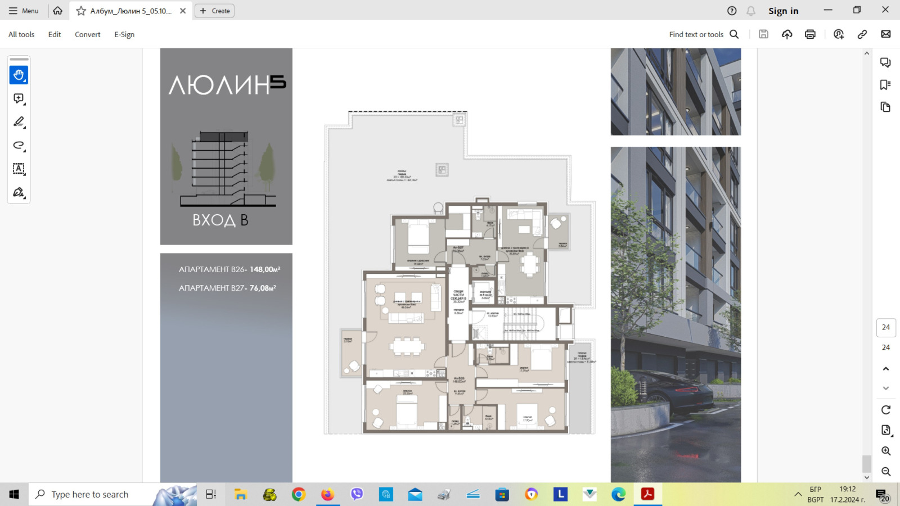Zoom in on the page
The image size is (900, 506).
tap(886, 451)
